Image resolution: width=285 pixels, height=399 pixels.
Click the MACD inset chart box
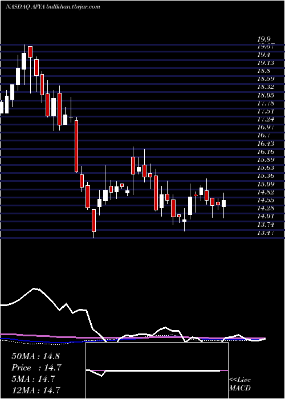[157, 370]
